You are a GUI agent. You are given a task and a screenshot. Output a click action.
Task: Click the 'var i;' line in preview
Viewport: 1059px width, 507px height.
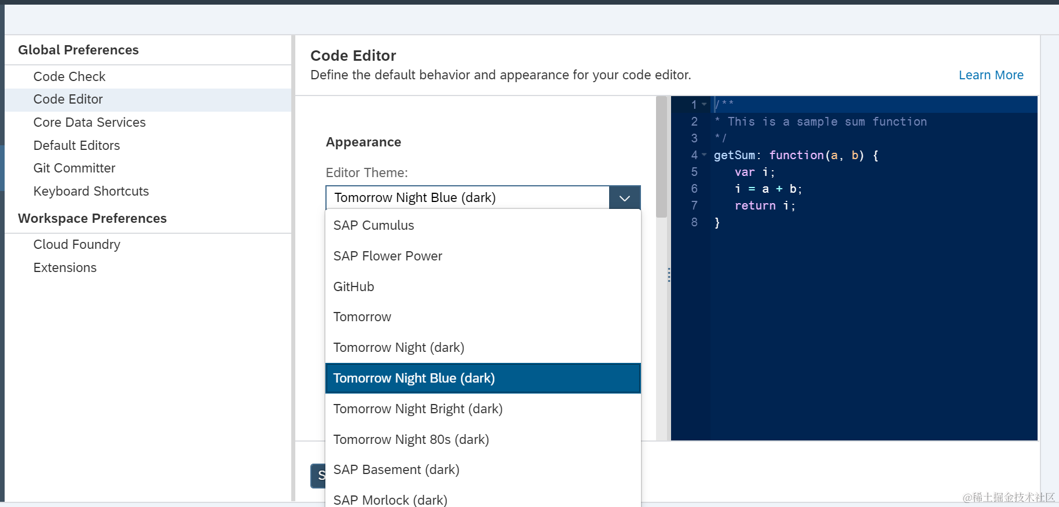point(754,172)
